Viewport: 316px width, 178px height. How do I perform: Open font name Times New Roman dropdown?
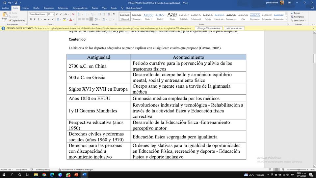pyautogui.click(x=46, y=14)
